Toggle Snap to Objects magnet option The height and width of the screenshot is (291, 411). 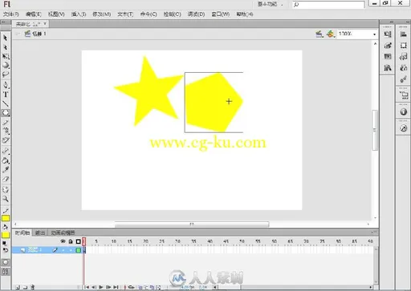tap(6, 272)
